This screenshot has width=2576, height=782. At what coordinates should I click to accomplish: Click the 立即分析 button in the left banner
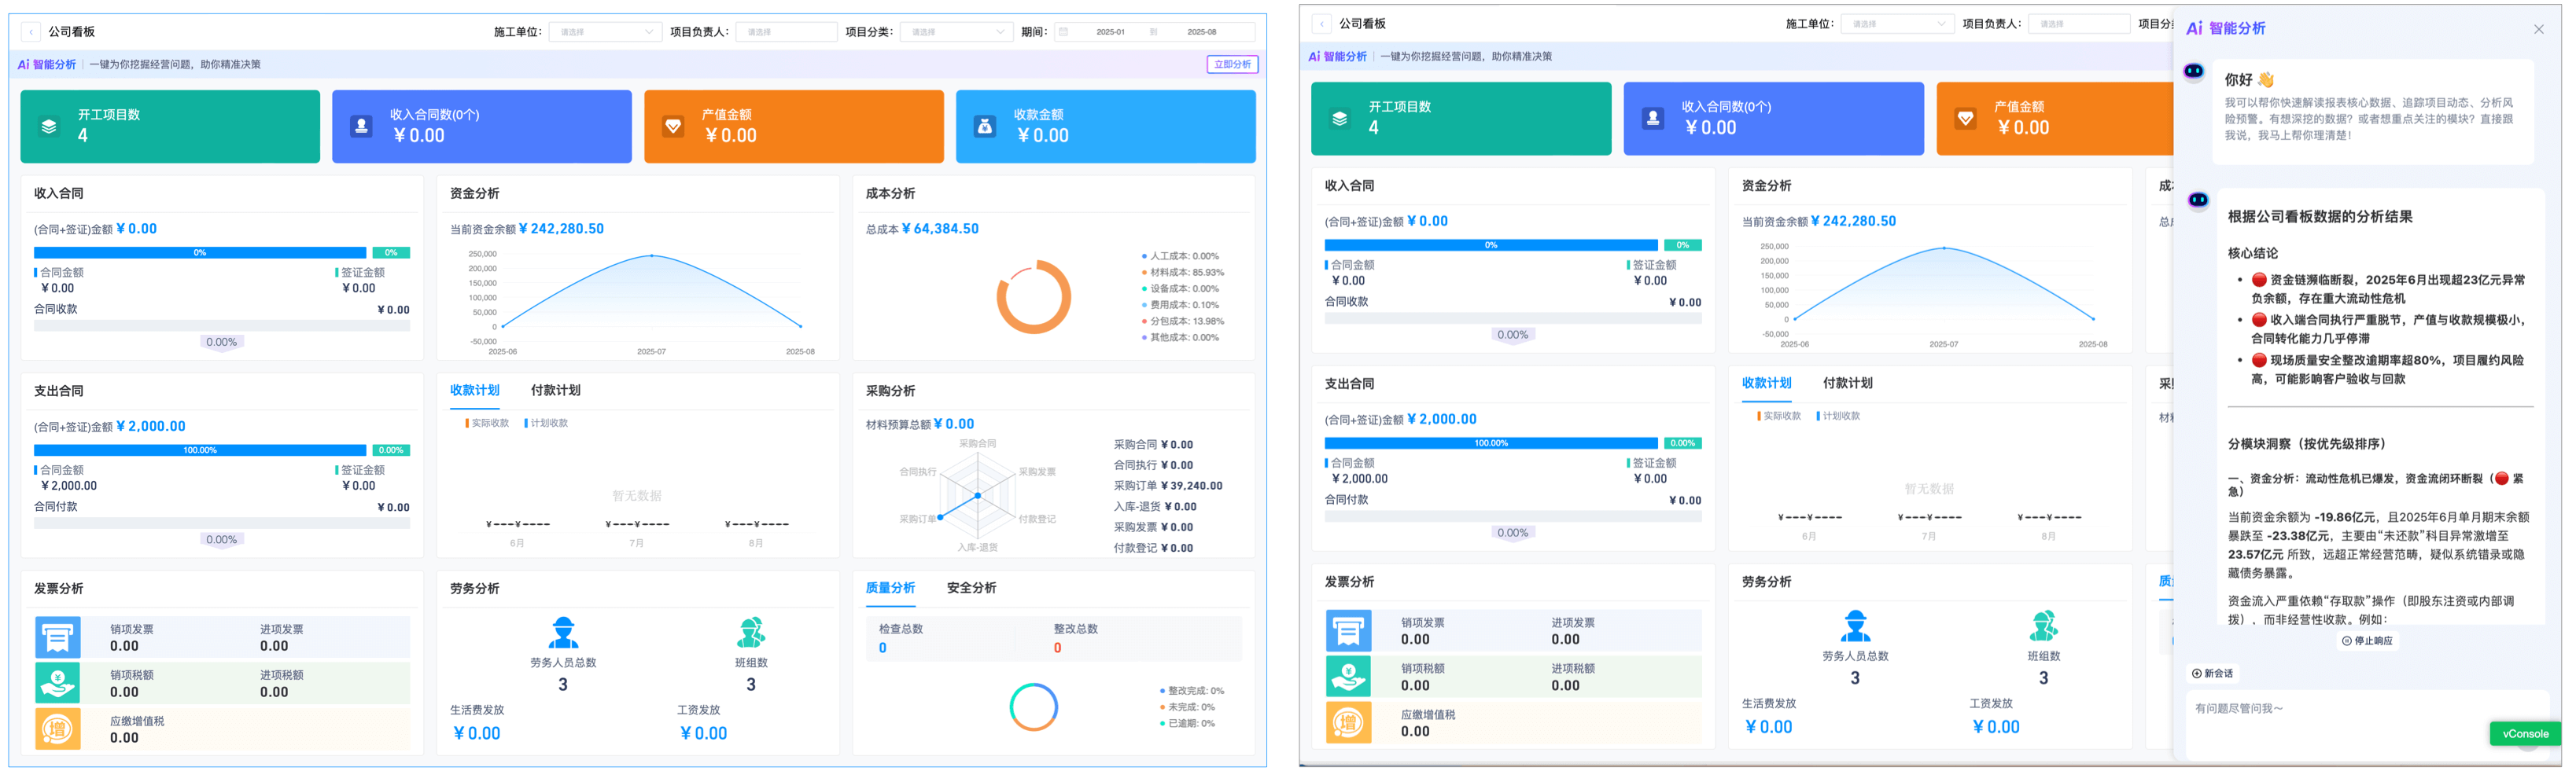(1232, 64)
